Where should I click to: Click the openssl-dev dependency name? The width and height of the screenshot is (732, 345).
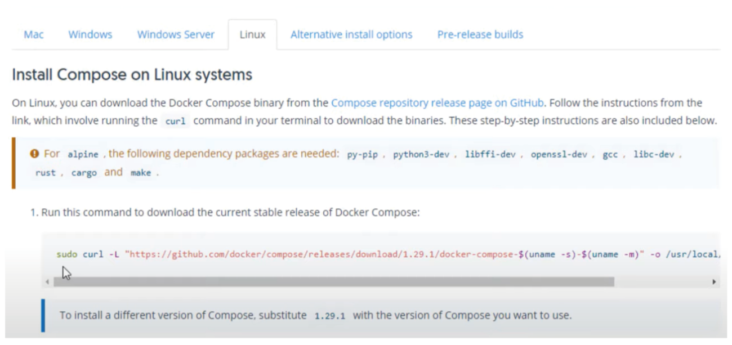click(559, 155)
